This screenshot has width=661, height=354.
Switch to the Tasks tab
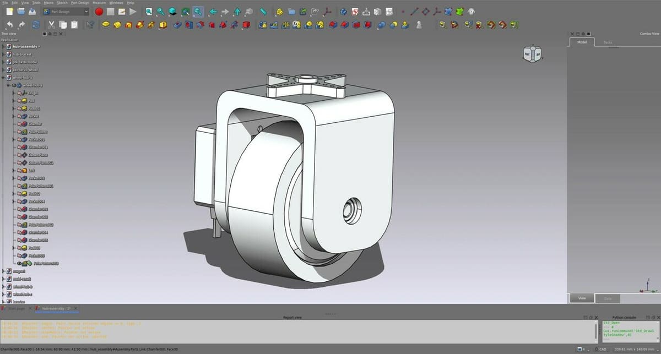(608, 42)
